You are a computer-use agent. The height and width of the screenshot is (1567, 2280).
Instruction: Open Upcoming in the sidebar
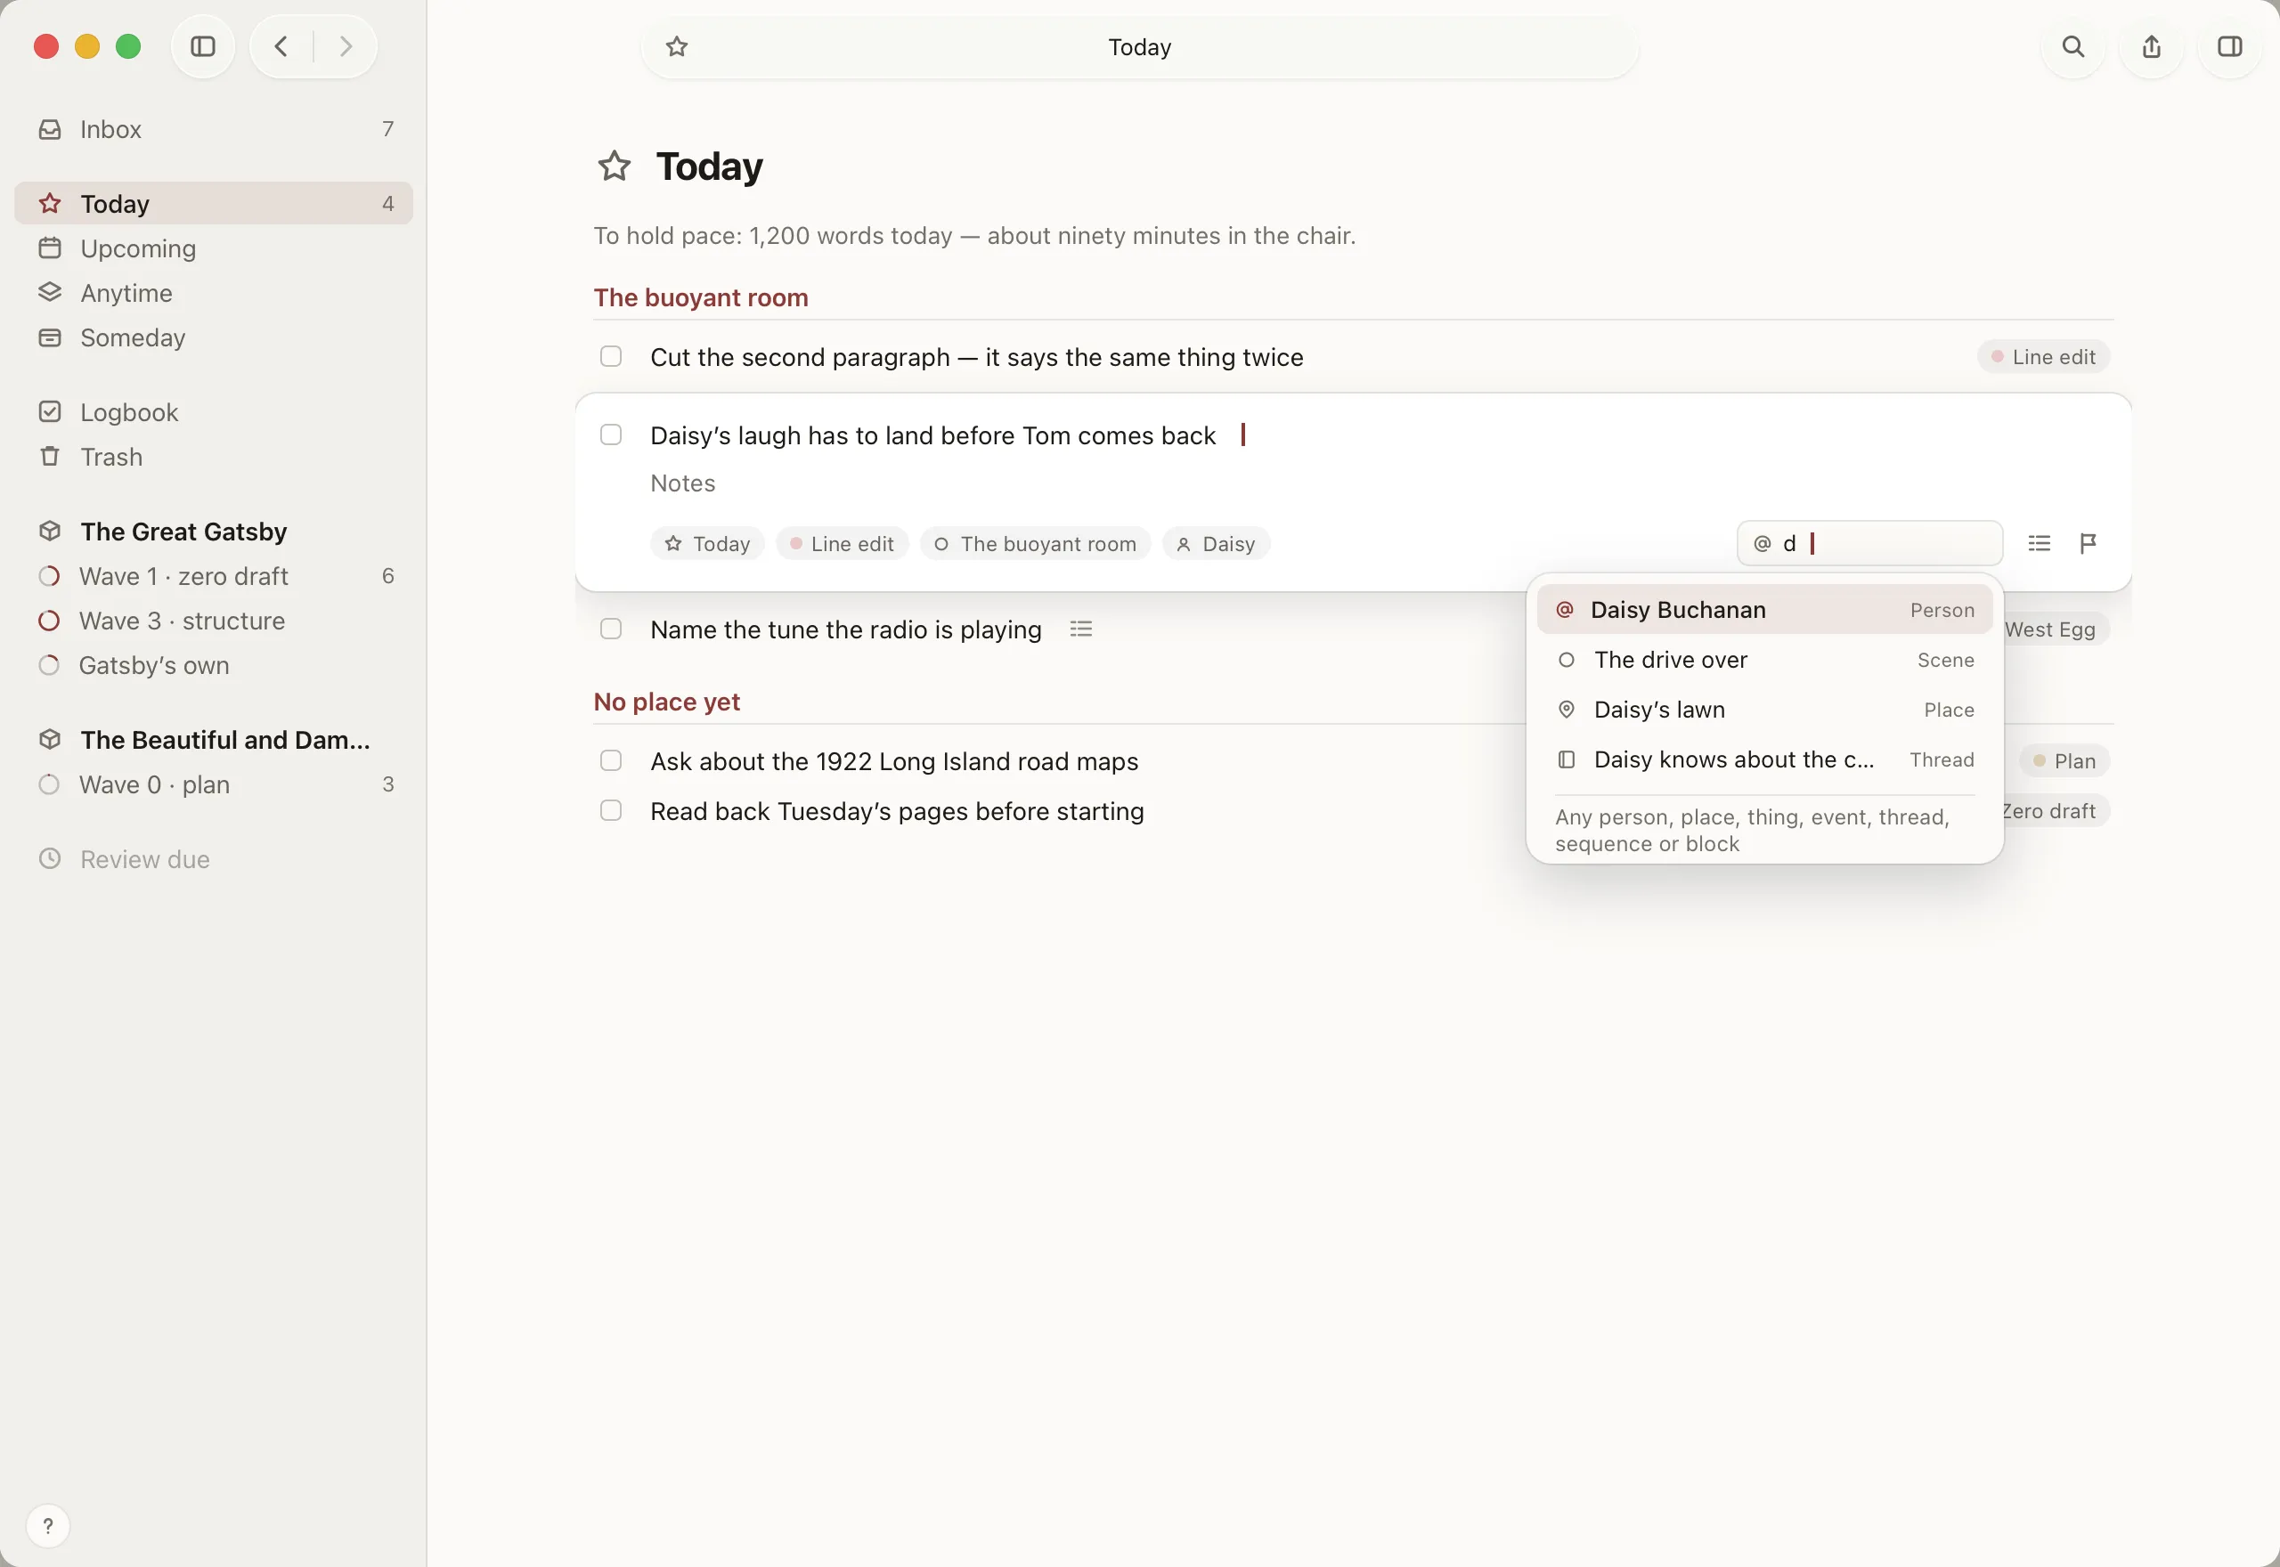pos(213,248)
